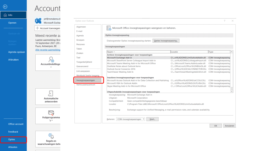This screenshot has height=151, width=268.
Task: Click the Exchange account icon
Action: point(38,21)
